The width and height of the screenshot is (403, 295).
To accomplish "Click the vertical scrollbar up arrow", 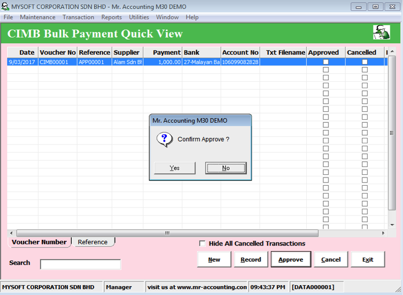I will pos(392,52).
